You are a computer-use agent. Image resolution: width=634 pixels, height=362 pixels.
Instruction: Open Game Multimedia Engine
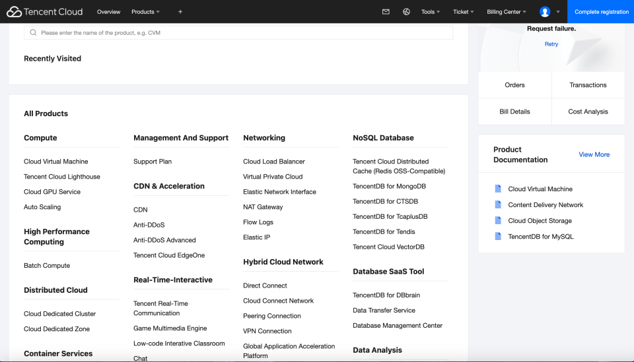pos(170,328)
